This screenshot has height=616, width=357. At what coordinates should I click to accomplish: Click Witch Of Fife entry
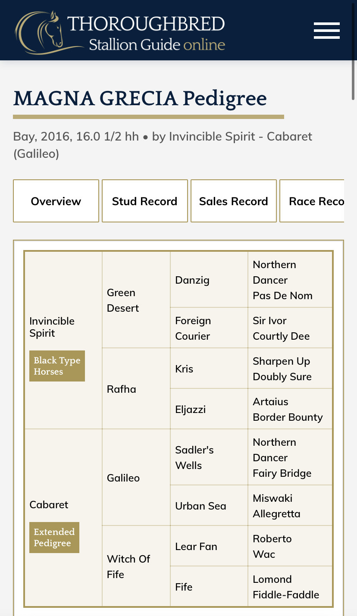pos(128,566)
